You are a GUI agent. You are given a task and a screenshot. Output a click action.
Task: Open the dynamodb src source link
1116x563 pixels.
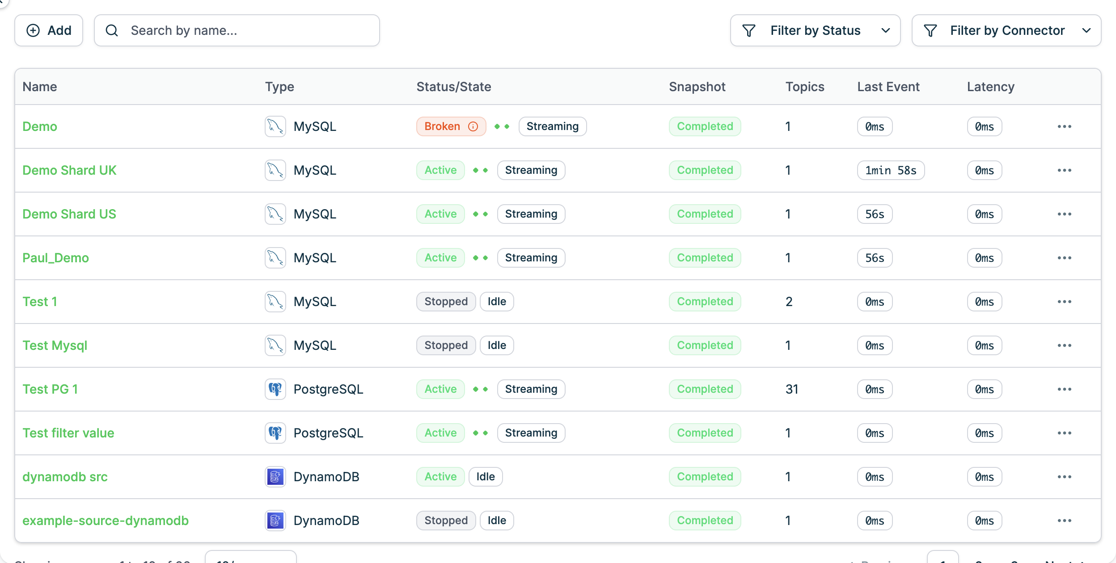click(65, 477)
